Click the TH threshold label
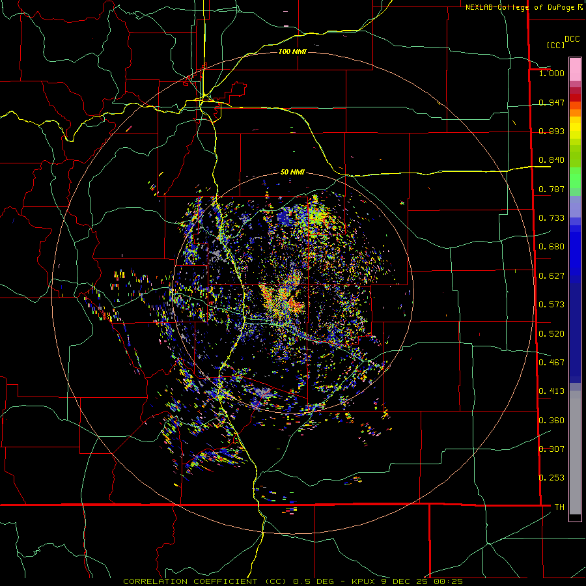586x586 pixels. click(x=559, y=507)
